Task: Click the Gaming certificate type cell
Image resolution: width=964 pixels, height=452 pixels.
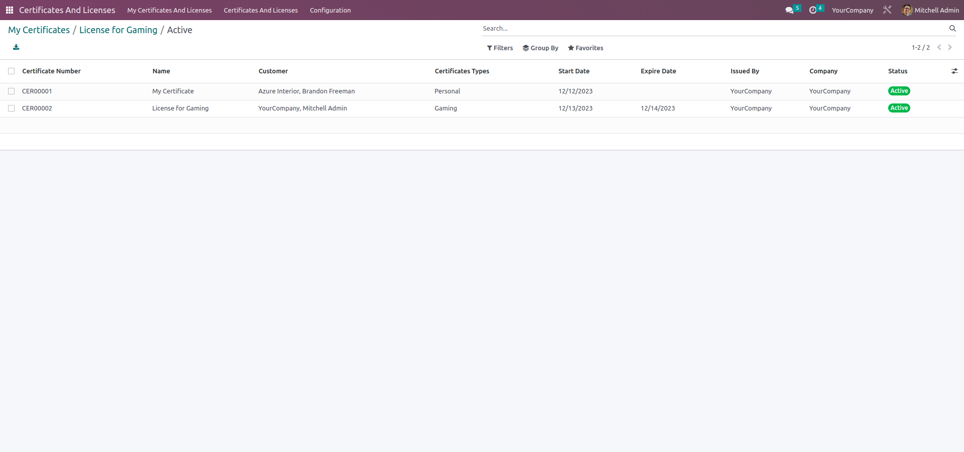Action: pyautogui.click(x=446, y=108)
